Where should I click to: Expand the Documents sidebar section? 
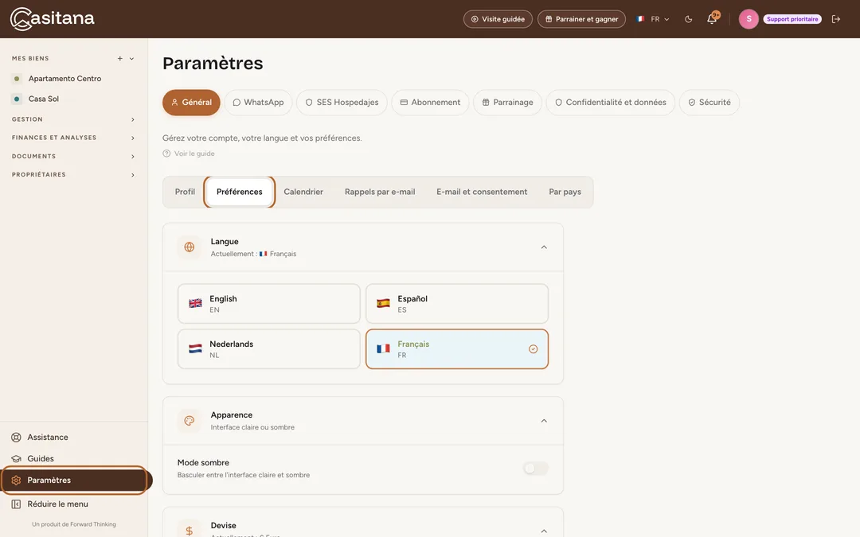click(73, 157)
